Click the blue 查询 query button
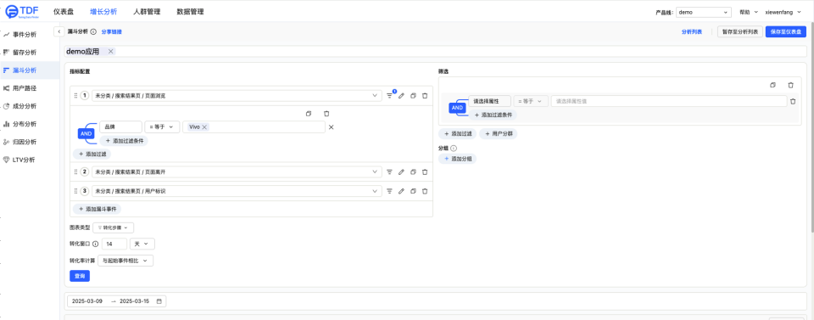This screenshot has width=814, height=320. (x=80, y=276)
